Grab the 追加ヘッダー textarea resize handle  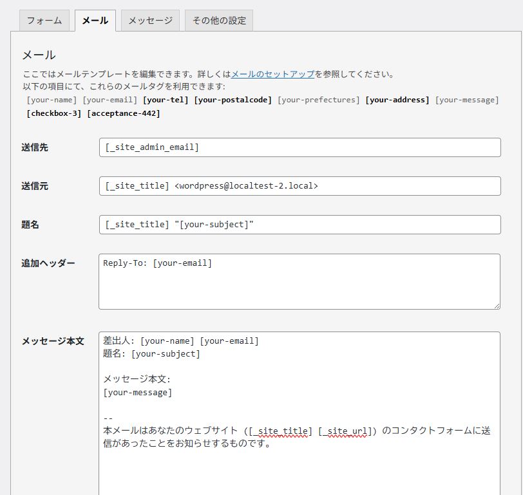pyautogui.click(x=496, y=305)
